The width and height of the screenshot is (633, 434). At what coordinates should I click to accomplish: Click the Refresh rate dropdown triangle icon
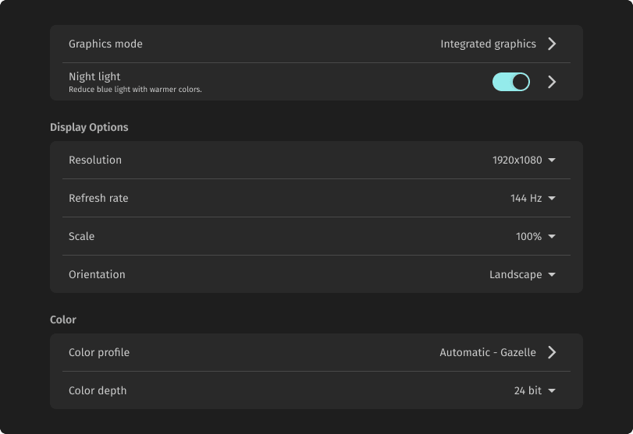click(x=552, y=199)
